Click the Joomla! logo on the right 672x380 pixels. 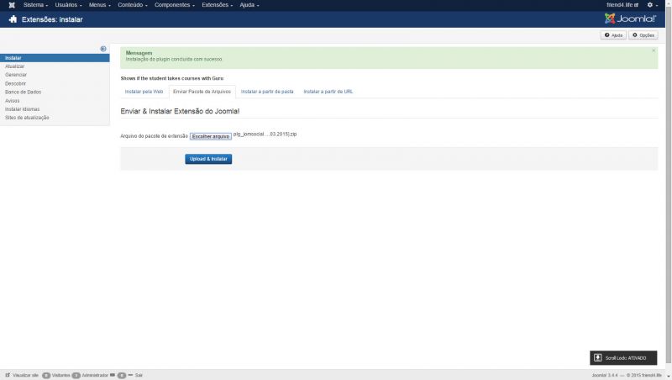pyautogui.click(x=630, y=18)
